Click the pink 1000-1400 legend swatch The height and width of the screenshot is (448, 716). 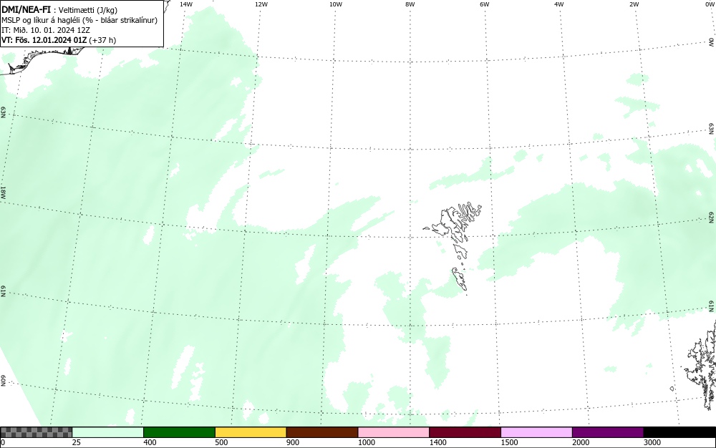click(394, 432)
